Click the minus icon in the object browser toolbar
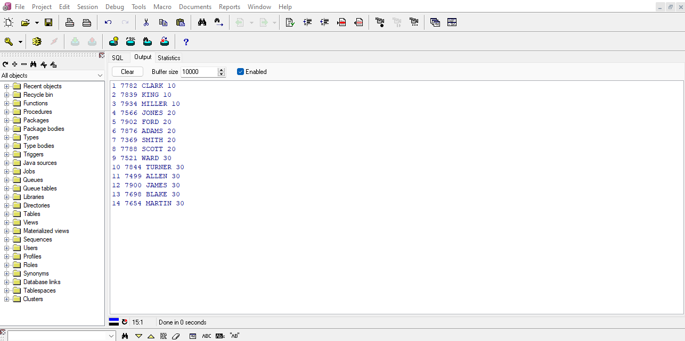This screenshot has width=685, height=341. click(23, 64)
